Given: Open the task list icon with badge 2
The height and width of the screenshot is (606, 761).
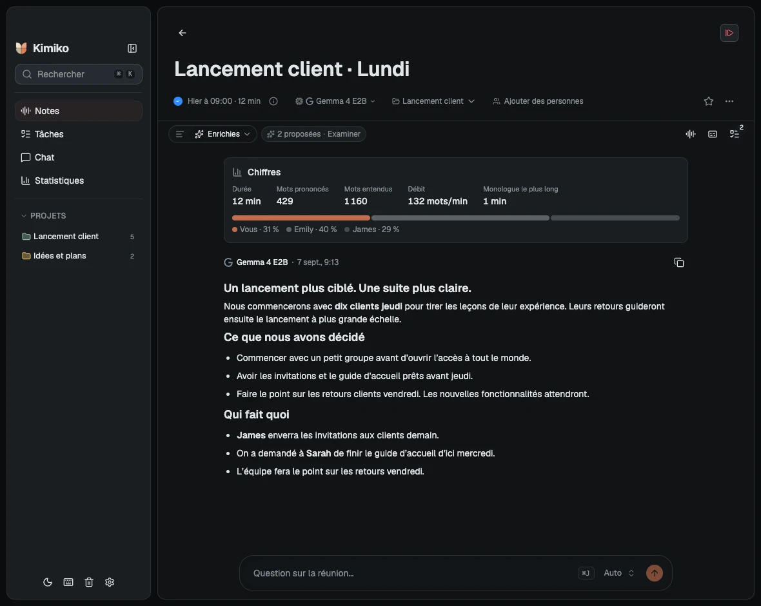Looking at the screenshot, I should [x=735, y=134].
